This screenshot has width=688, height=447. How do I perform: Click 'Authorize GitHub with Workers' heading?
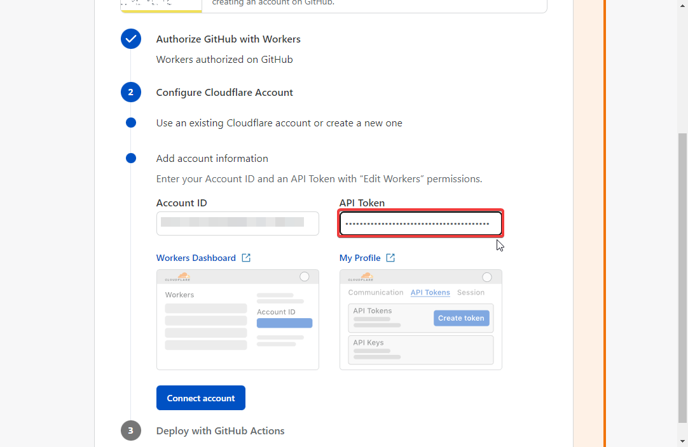228,39
